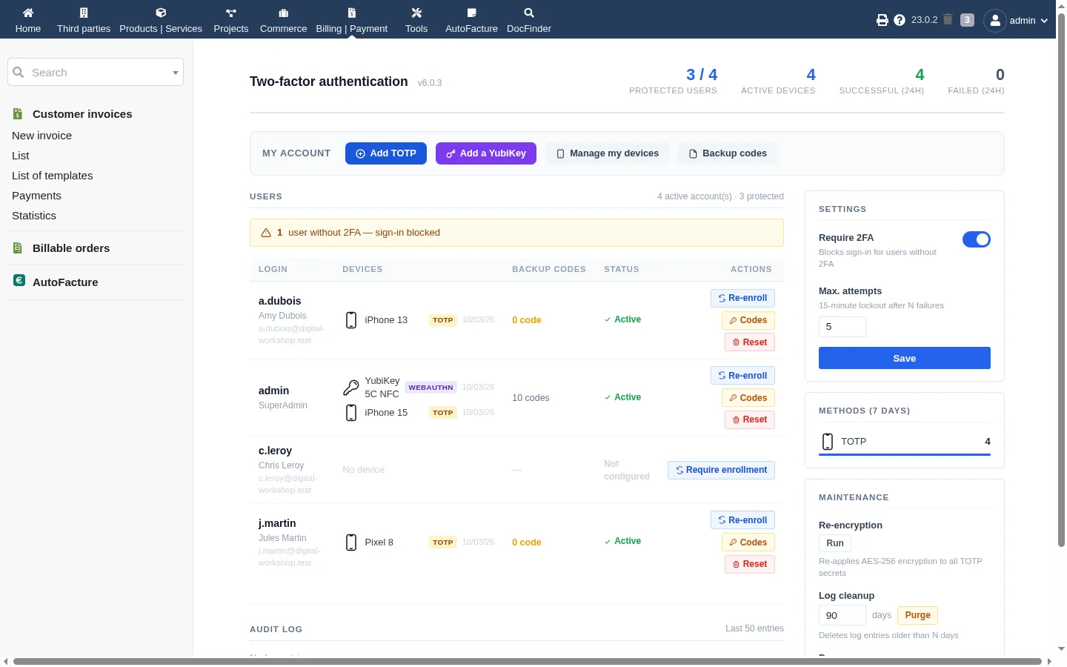The image size is (1067, 667).
Task: Click the TOTP method row phone icon
Action: tap(828, 442)
